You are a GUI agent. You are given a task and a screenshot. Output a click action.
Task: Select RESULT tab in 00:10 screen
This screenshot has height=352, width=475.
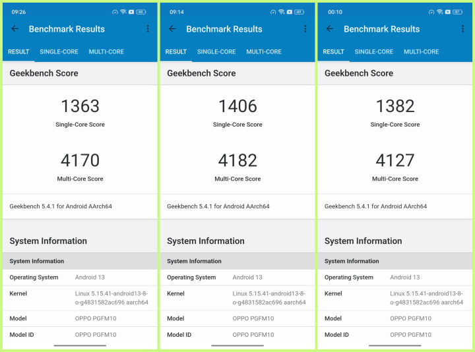334,52
